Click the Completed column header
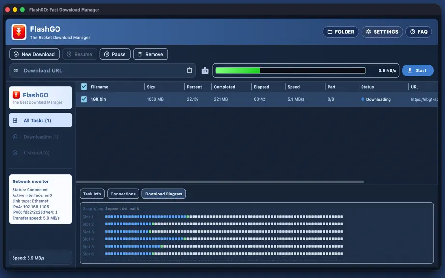The height and width of the screenshot is (278, 445). (x=224, y=87)
